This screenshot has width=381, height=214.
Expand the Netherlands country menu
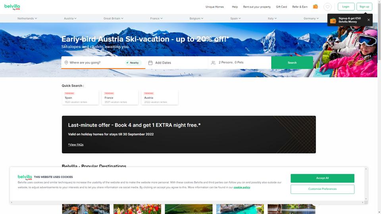point(27,19)
